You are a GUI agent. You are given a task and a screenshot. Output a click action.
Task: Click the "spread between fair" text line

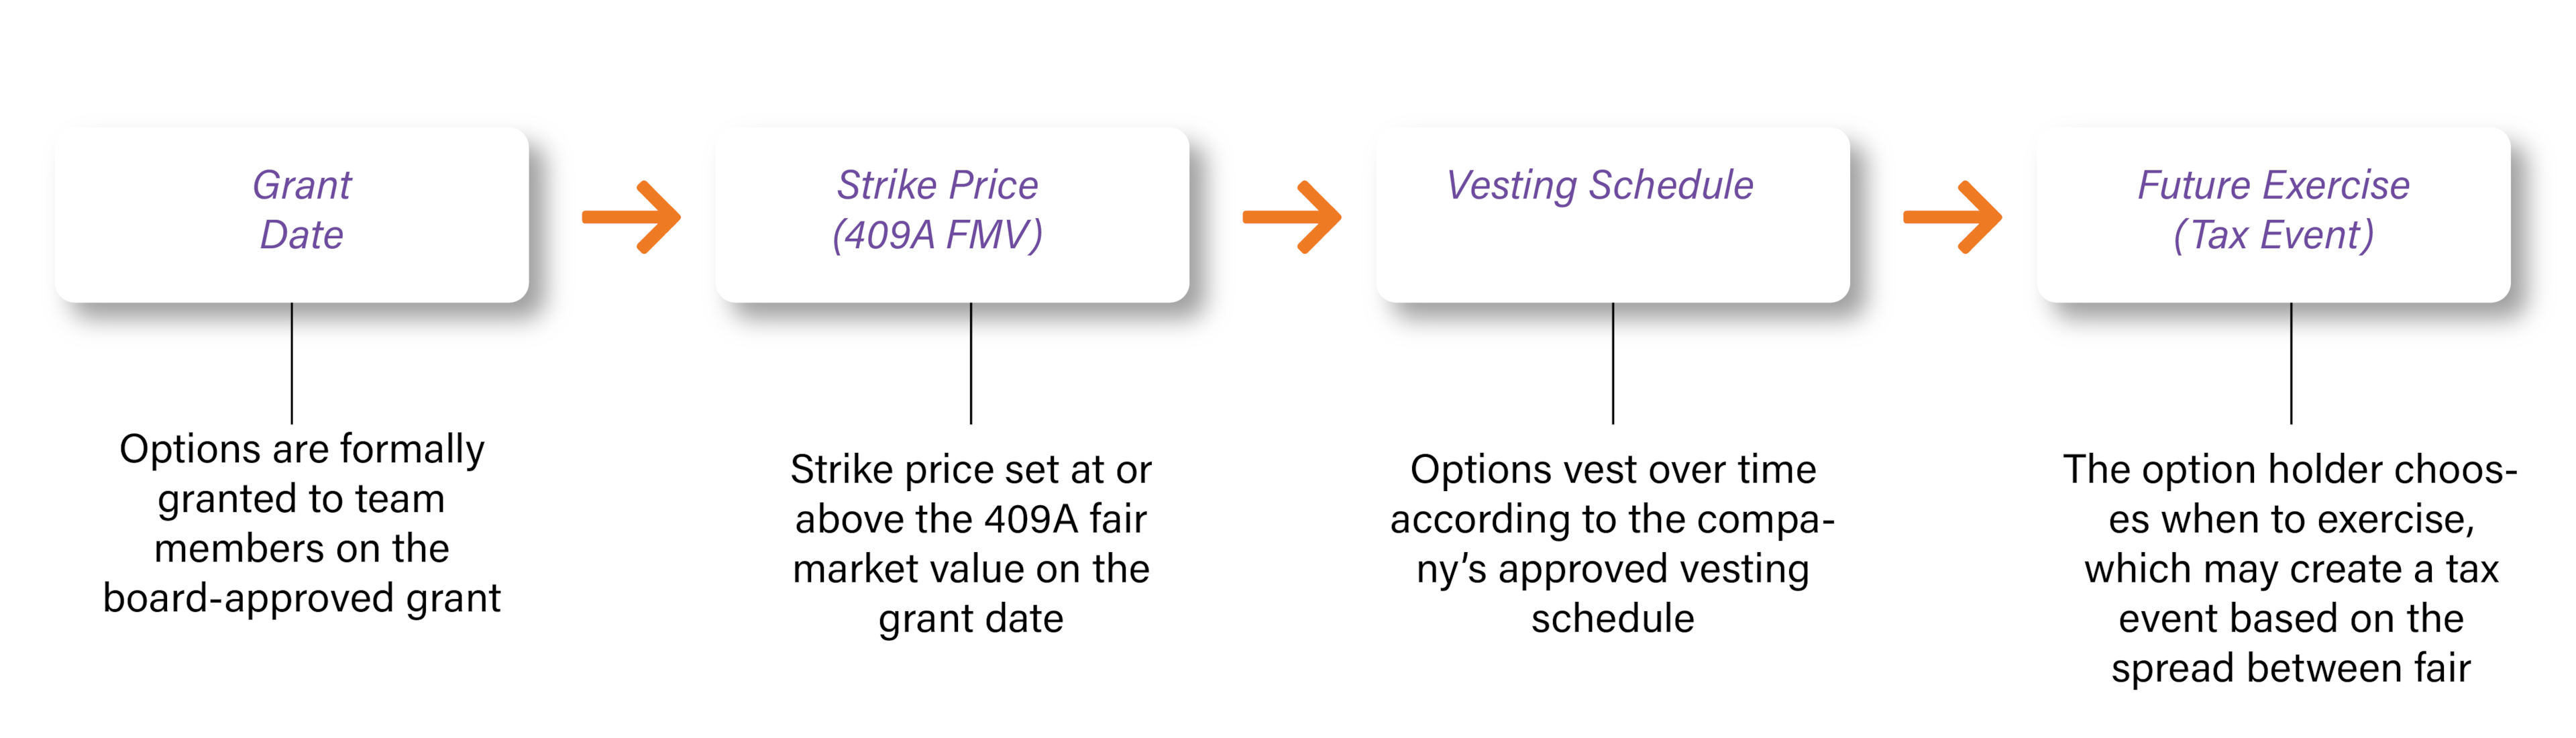click(x=2290, y=668)
